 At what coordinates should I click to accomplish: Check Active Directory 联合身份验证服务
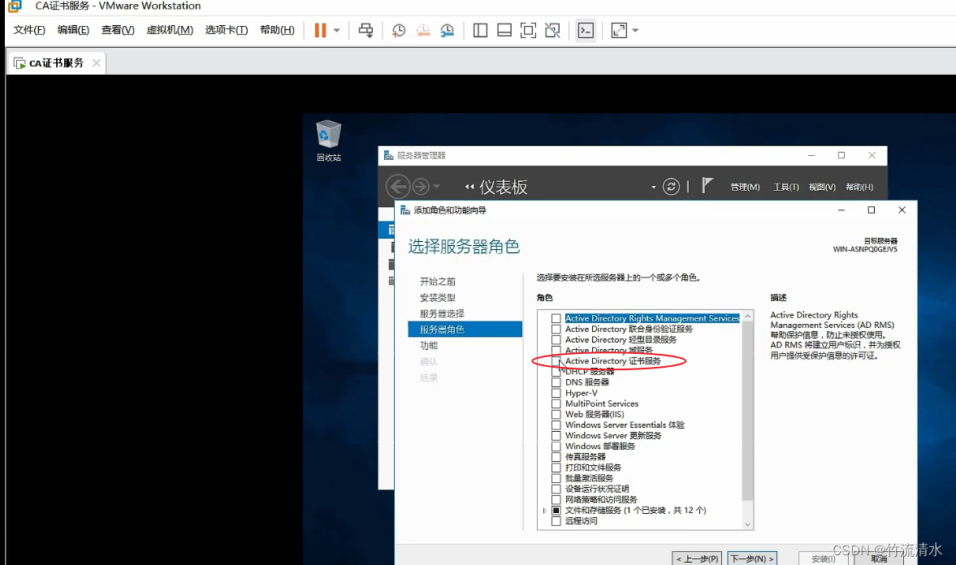556,329
